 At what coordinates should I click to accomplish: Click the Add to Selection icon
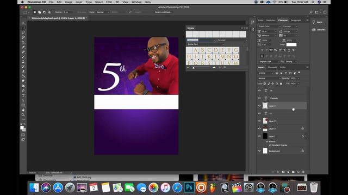40,12
